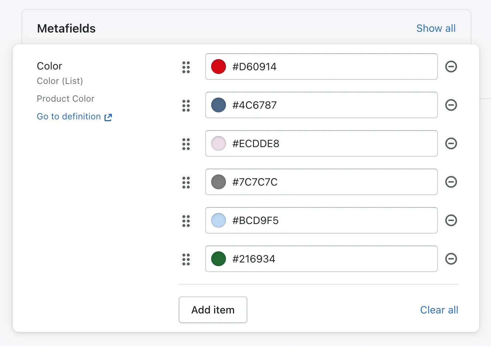Image resolution: width=491 pixels, height=346 pixels.
Task: Click the drag handle beside #BCD9F5
Action: [186, 221]
